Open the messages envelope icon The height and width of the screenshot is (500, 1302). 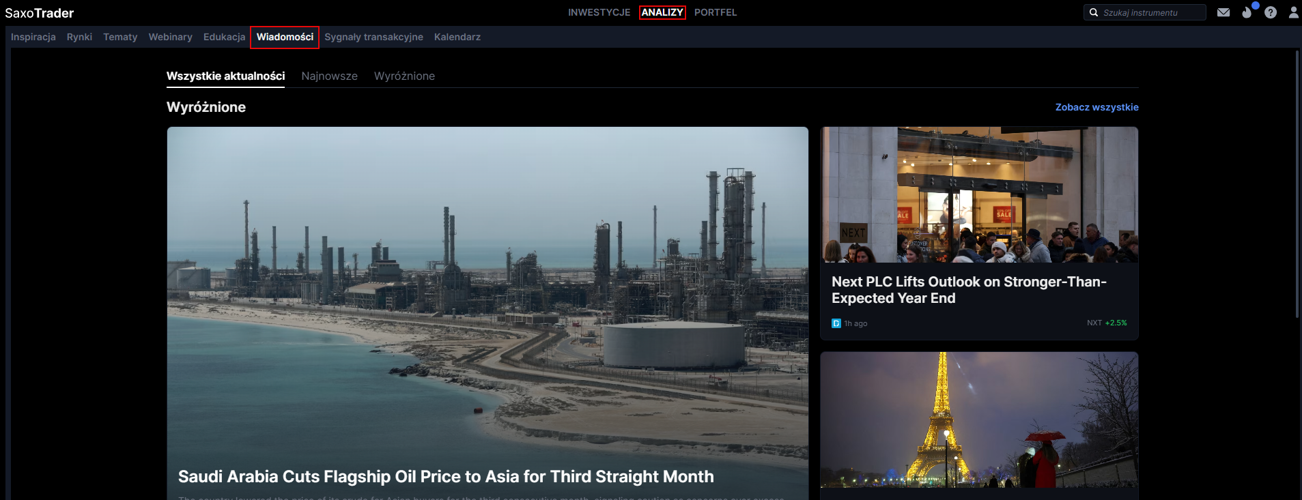click(1223, 12)
